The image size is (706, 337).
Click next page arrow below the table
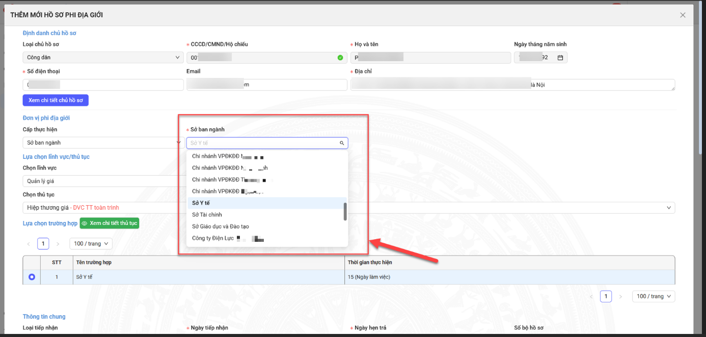click(x=620, y=296)
